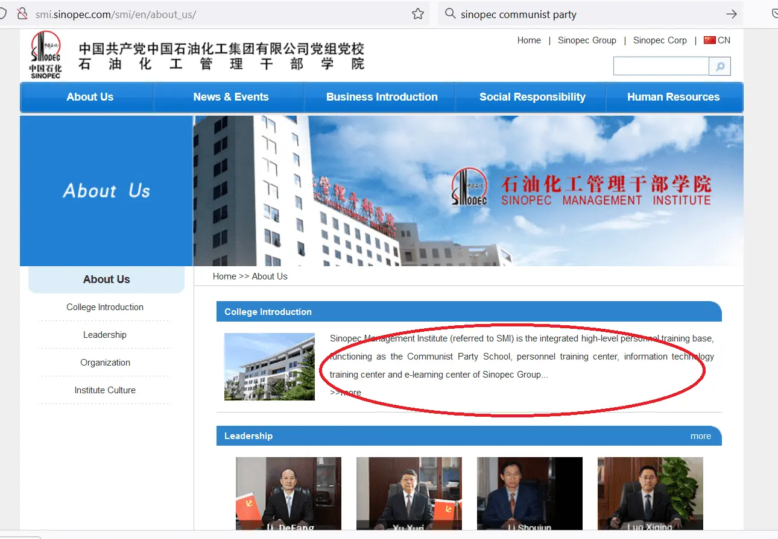Click the more link in Leadership header
Image resolution: width=778 pixels, height=539 pixels.
[700, 436]
